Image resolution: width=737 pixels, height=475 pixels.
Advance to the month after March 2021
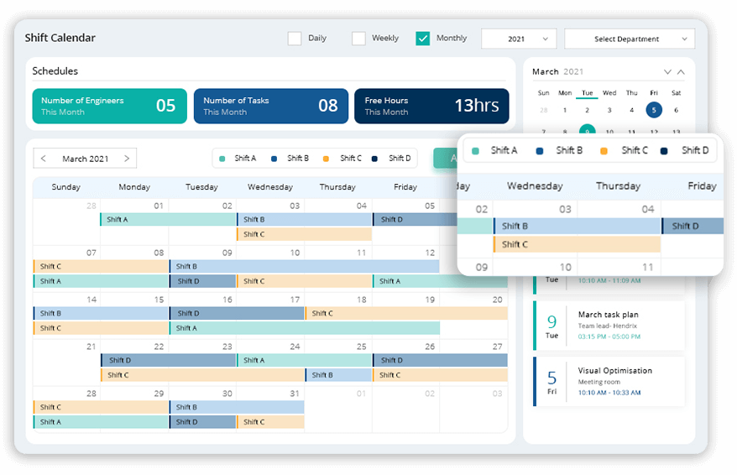click(x=127, y=159)
